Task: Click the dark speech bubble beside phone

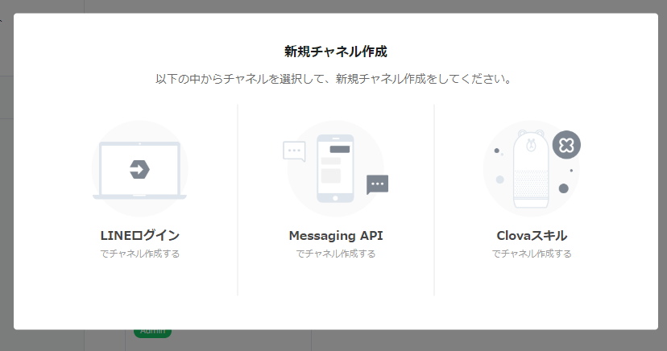Action: tap(377, 184)
